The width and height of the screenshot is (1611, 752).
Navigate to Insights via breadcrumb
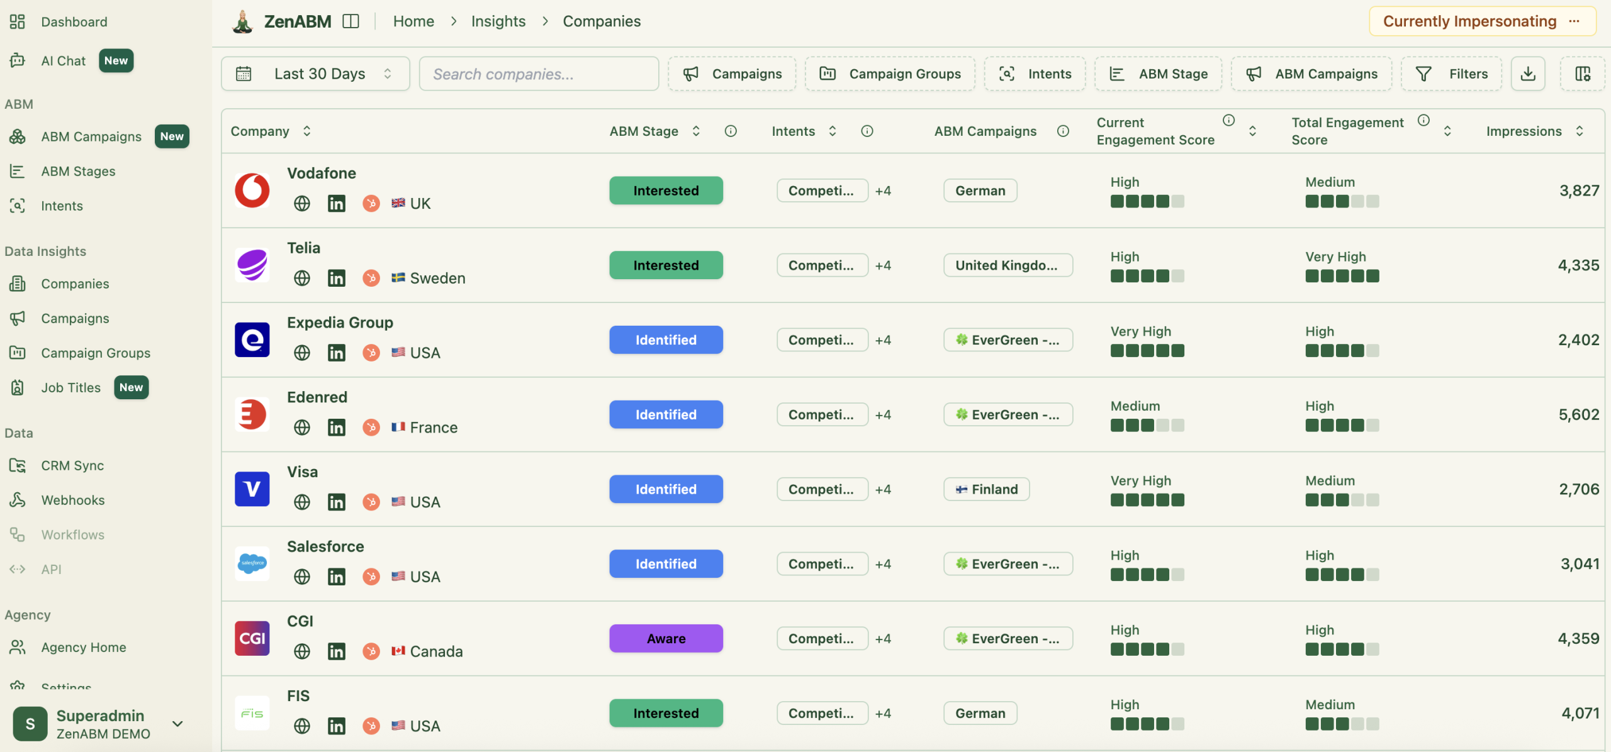(x=498, y=21)
